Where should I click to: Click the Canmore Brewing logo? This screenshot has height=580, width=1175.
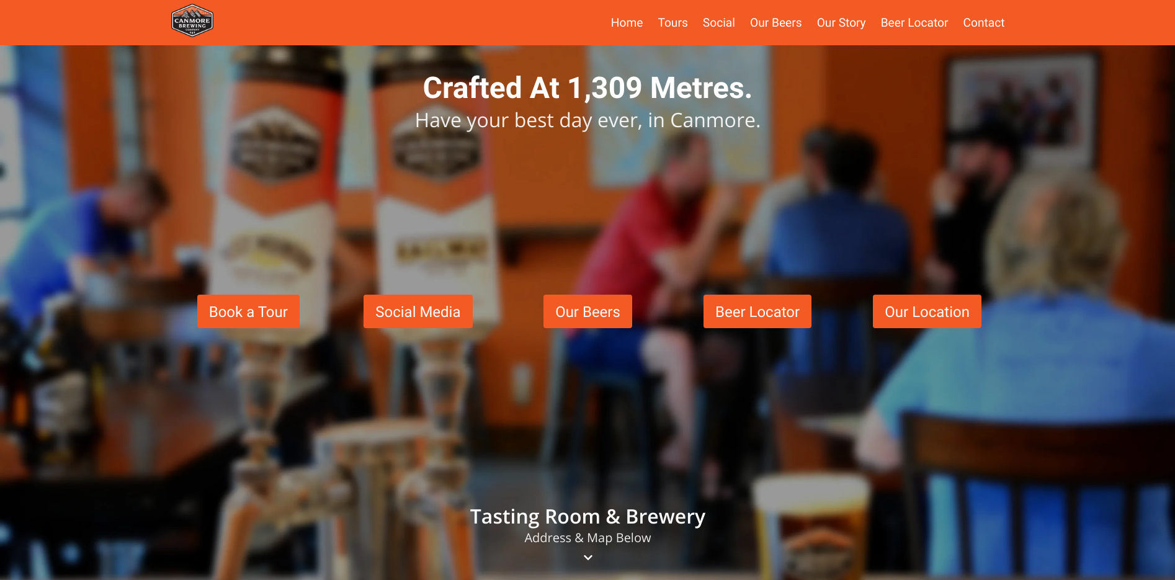click(x=192, y=21)
